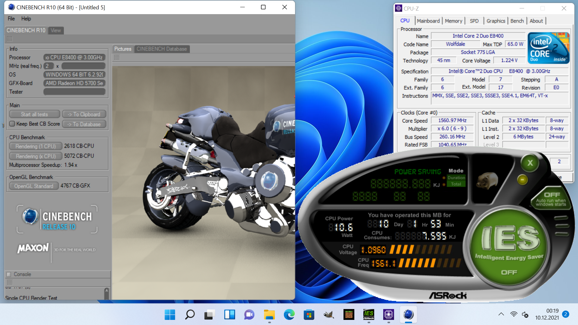Screen dimensions: 578x325
Task: Open ASRock IES from the taskbar
Action: [x=368, y=315]
